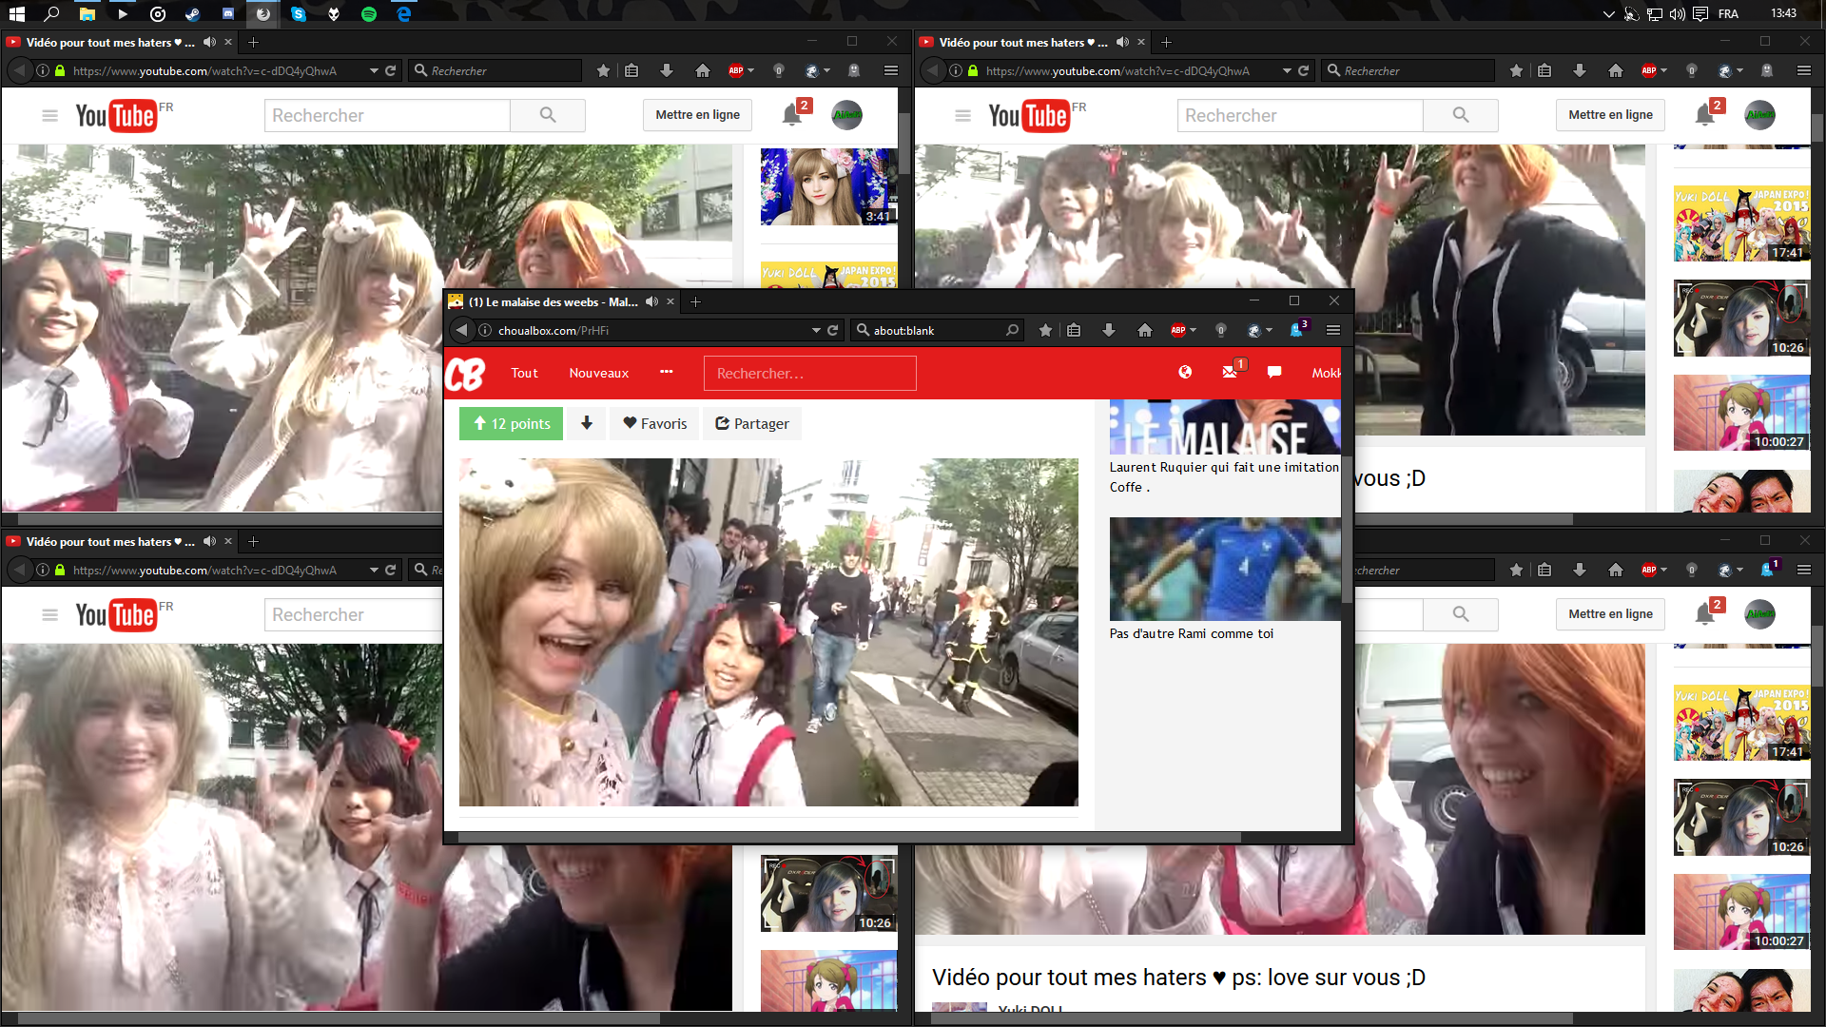Open Steam from the Windows taskbar
Image resolution: width=1826 pixels, height=1027 pixels.
(193, 14)
